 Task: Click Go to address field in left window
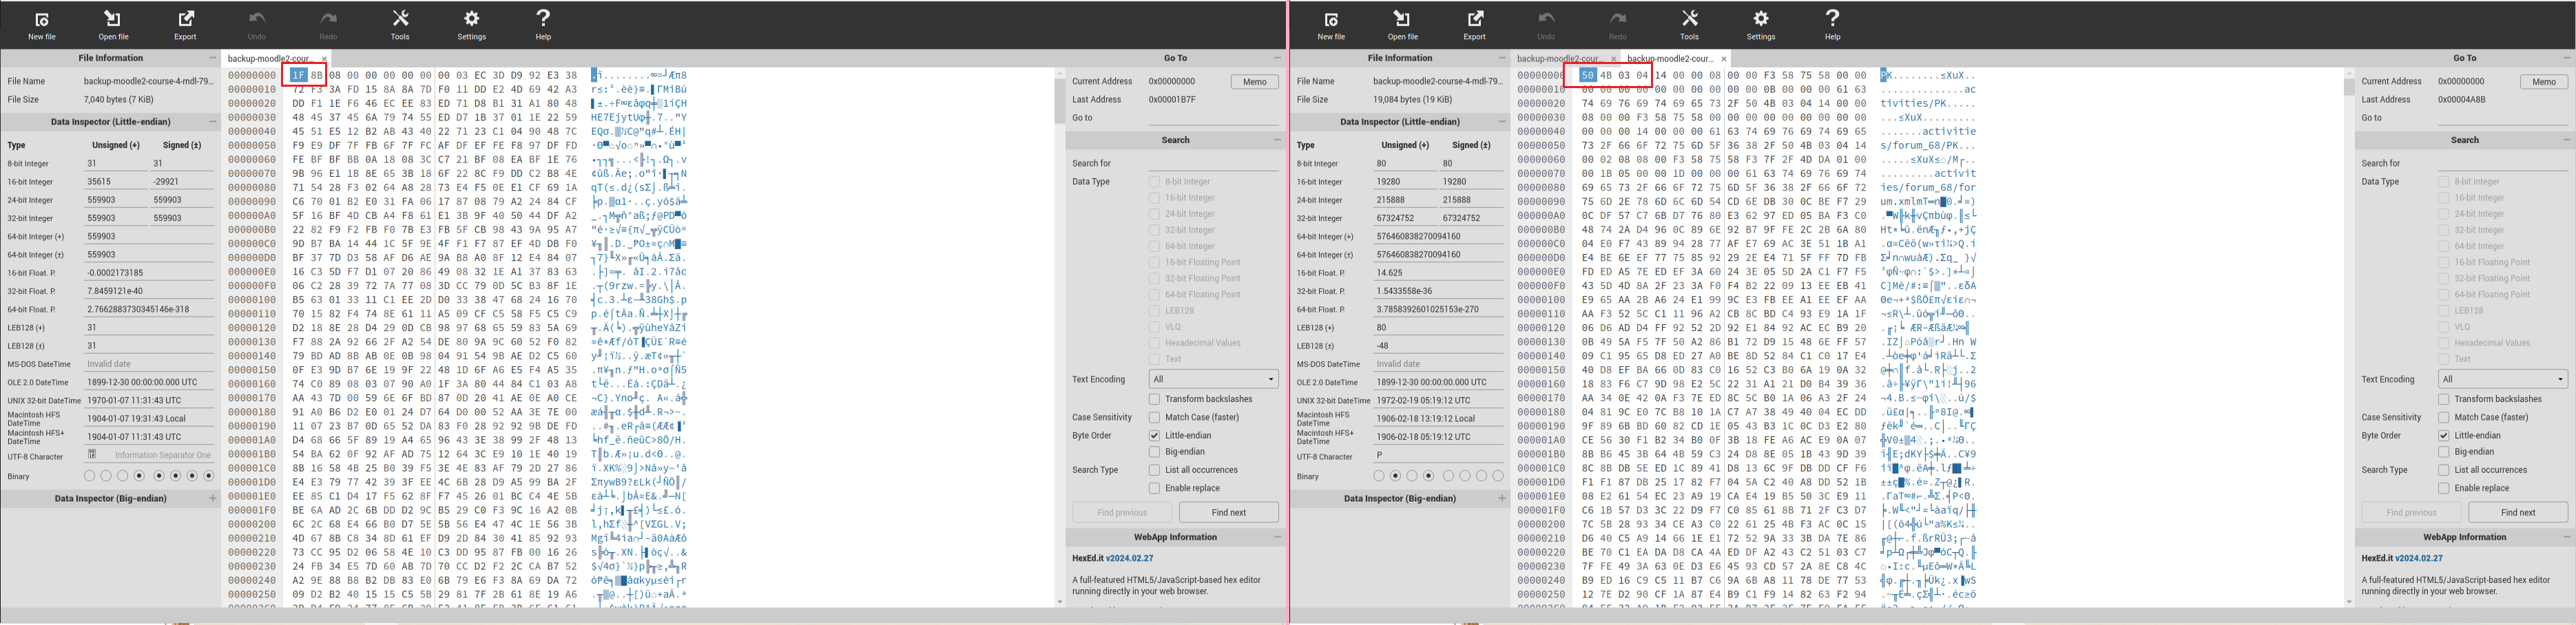1213,118
